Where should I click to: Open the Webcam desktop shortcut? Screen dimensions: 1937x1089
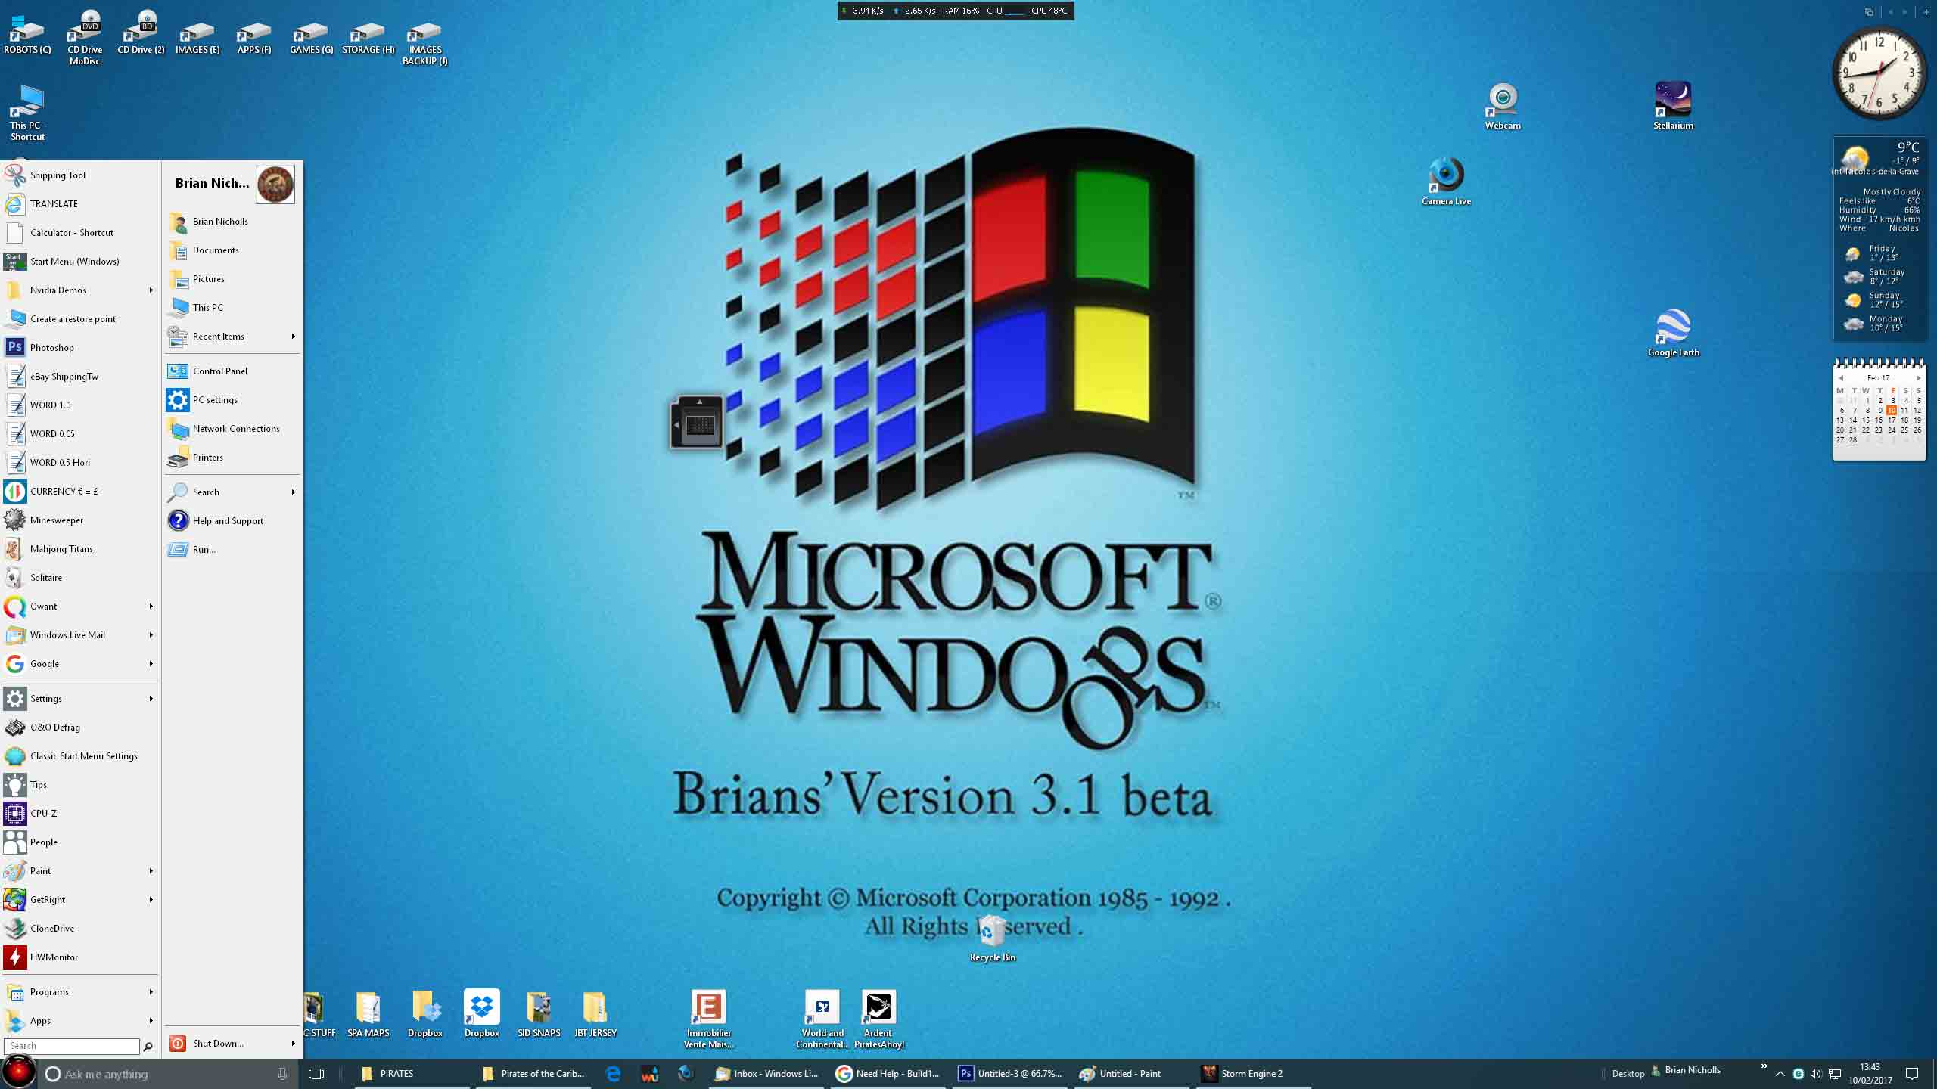pos(1503,106)
